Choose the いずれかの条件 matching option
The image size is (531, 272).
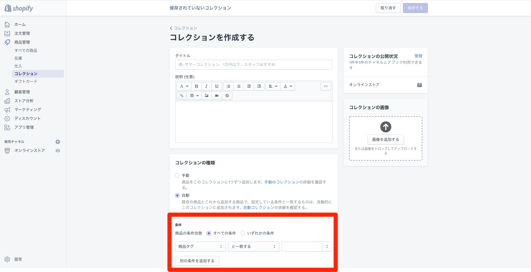(x=243, y=233)
